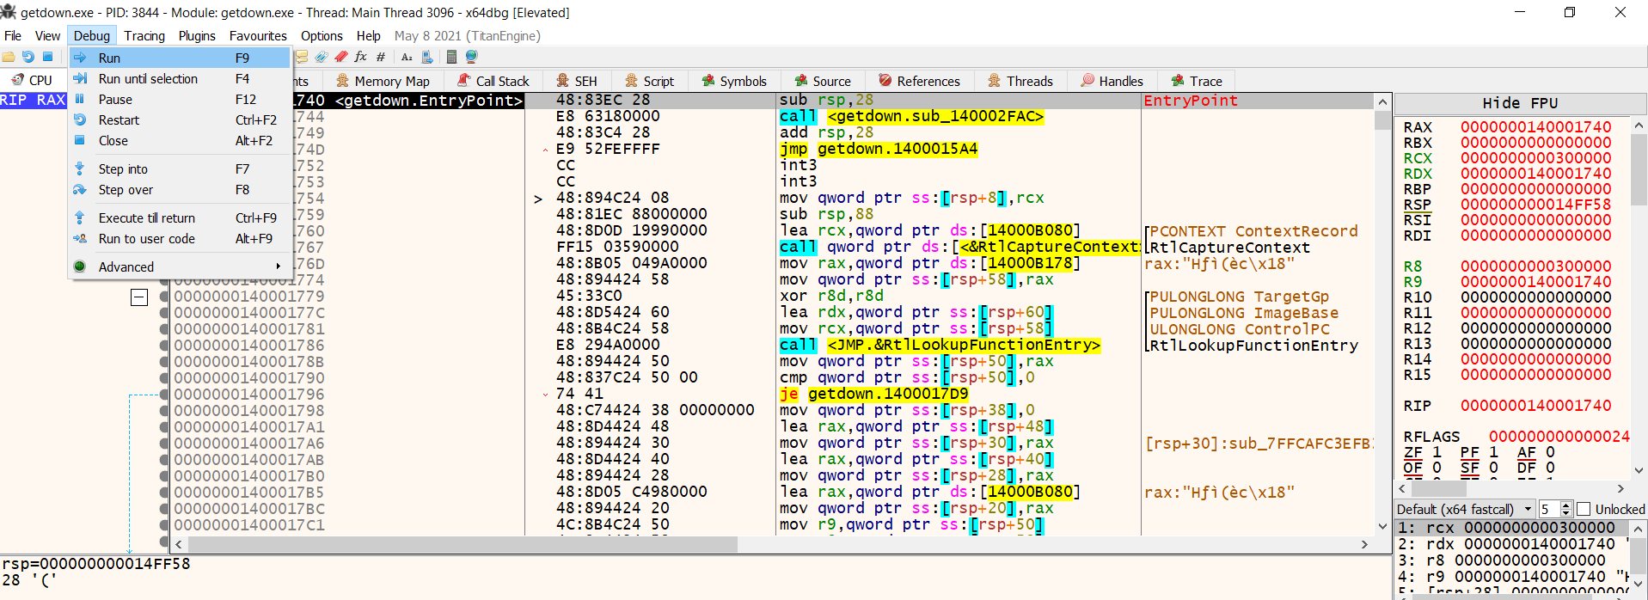Click the Open file folder toolbar icon

[9, 57]
